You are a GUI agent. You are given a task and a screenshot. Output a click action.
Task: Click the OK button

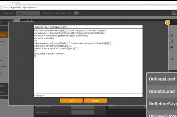tap(71, 101)
